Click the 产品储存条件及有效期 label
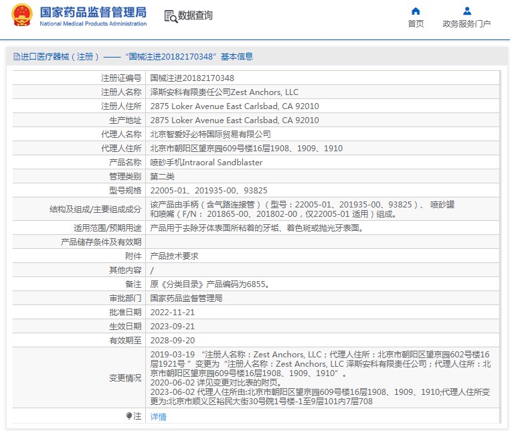This screenshot has height=431, width=510. [x=101, y=242]
